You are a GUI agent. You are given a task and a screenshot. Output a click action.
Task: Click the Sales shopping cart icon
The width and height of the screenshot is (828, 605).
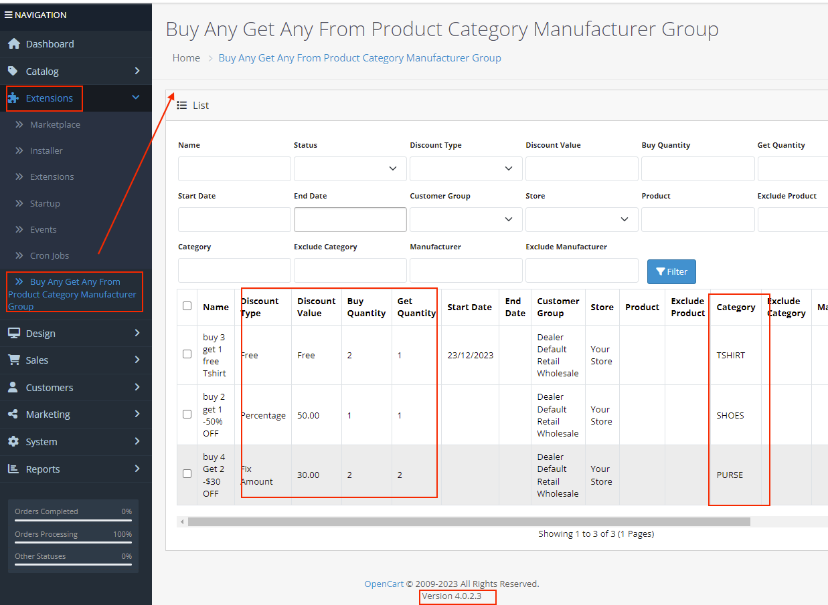pos(13,360)
